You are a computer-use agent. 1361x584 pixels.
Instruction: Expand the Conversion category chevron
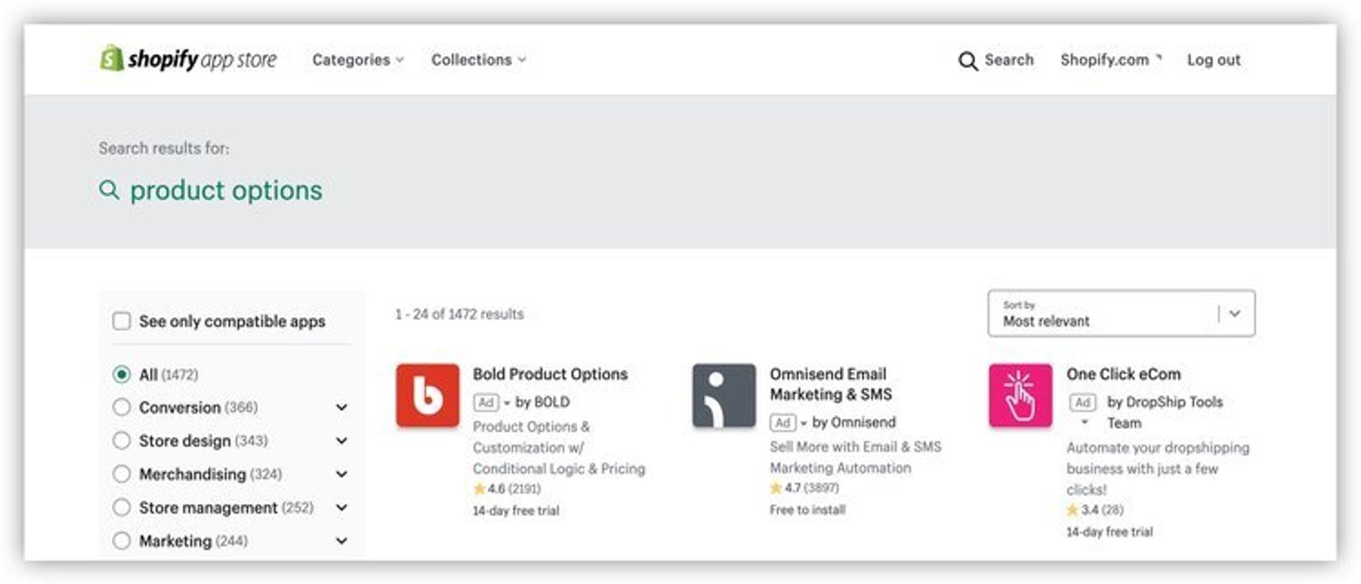point(342,407)
